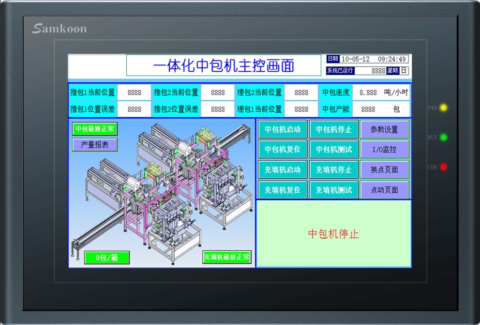Image resolution: width=480 pixels, height=325 pixels.
Task: Select the 中包速度 value field
Action: pyautogui.click(x=368, y=93)
